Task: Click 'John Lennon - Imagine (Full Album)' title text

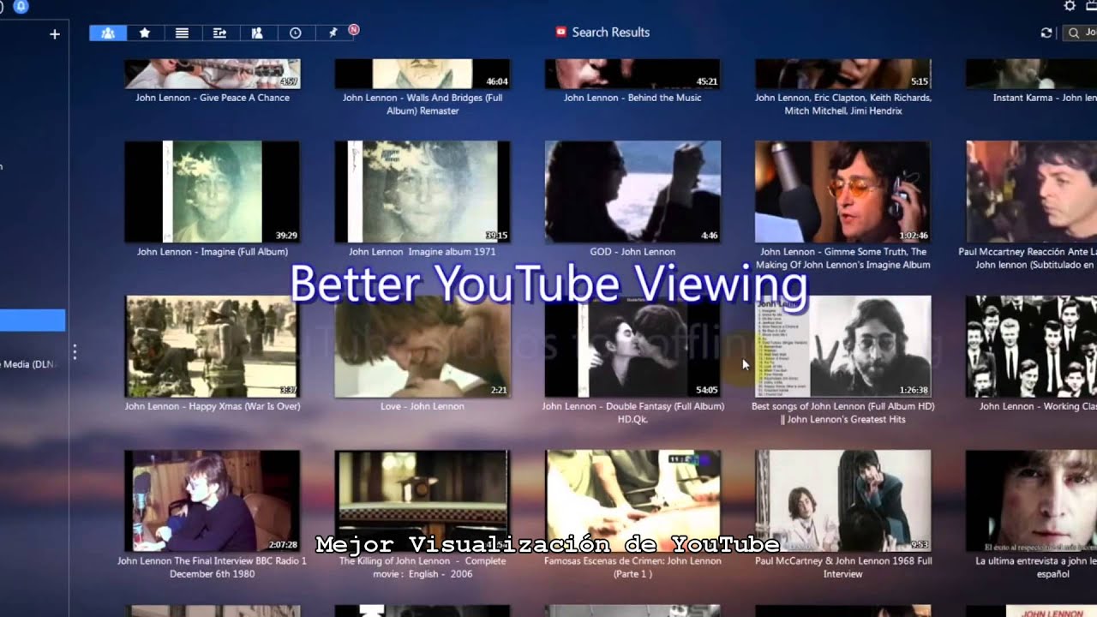Action: (x=212, y=252)
